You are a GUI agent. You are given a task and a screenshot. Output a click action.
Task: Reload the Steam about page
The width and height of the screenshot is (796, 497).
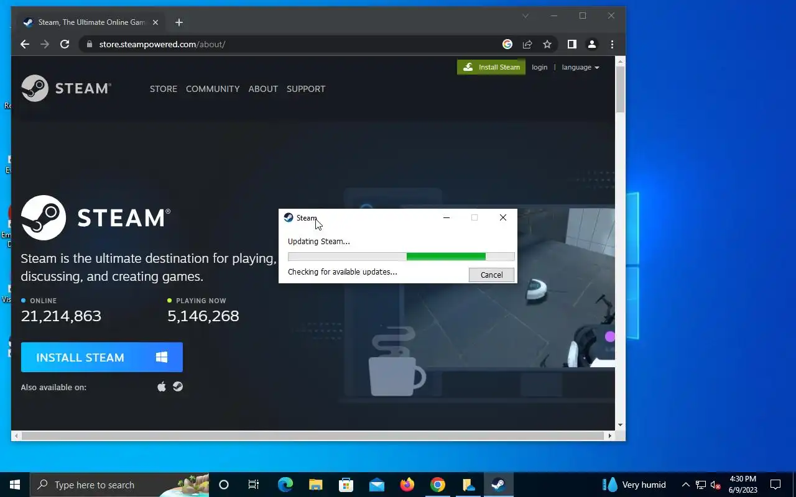65,44
